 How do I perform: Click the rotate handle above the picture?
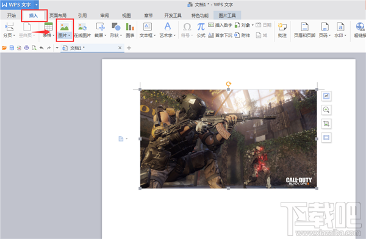pos(229,84)
